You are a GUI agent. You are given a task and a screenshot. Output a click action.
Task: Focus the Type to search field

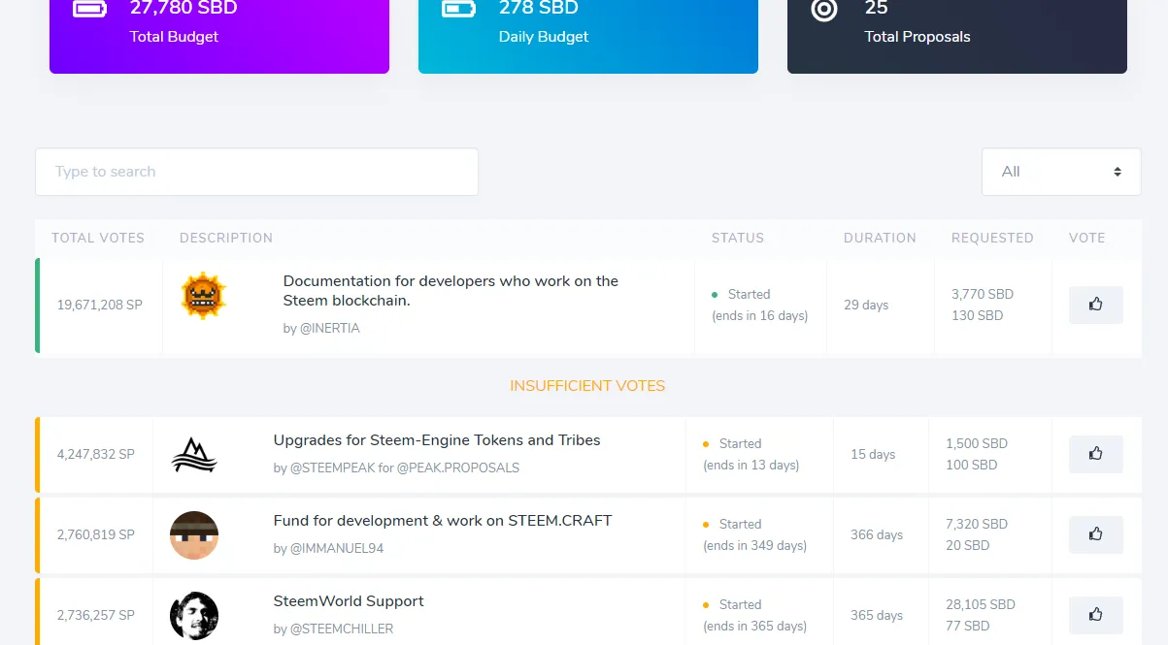256,172
